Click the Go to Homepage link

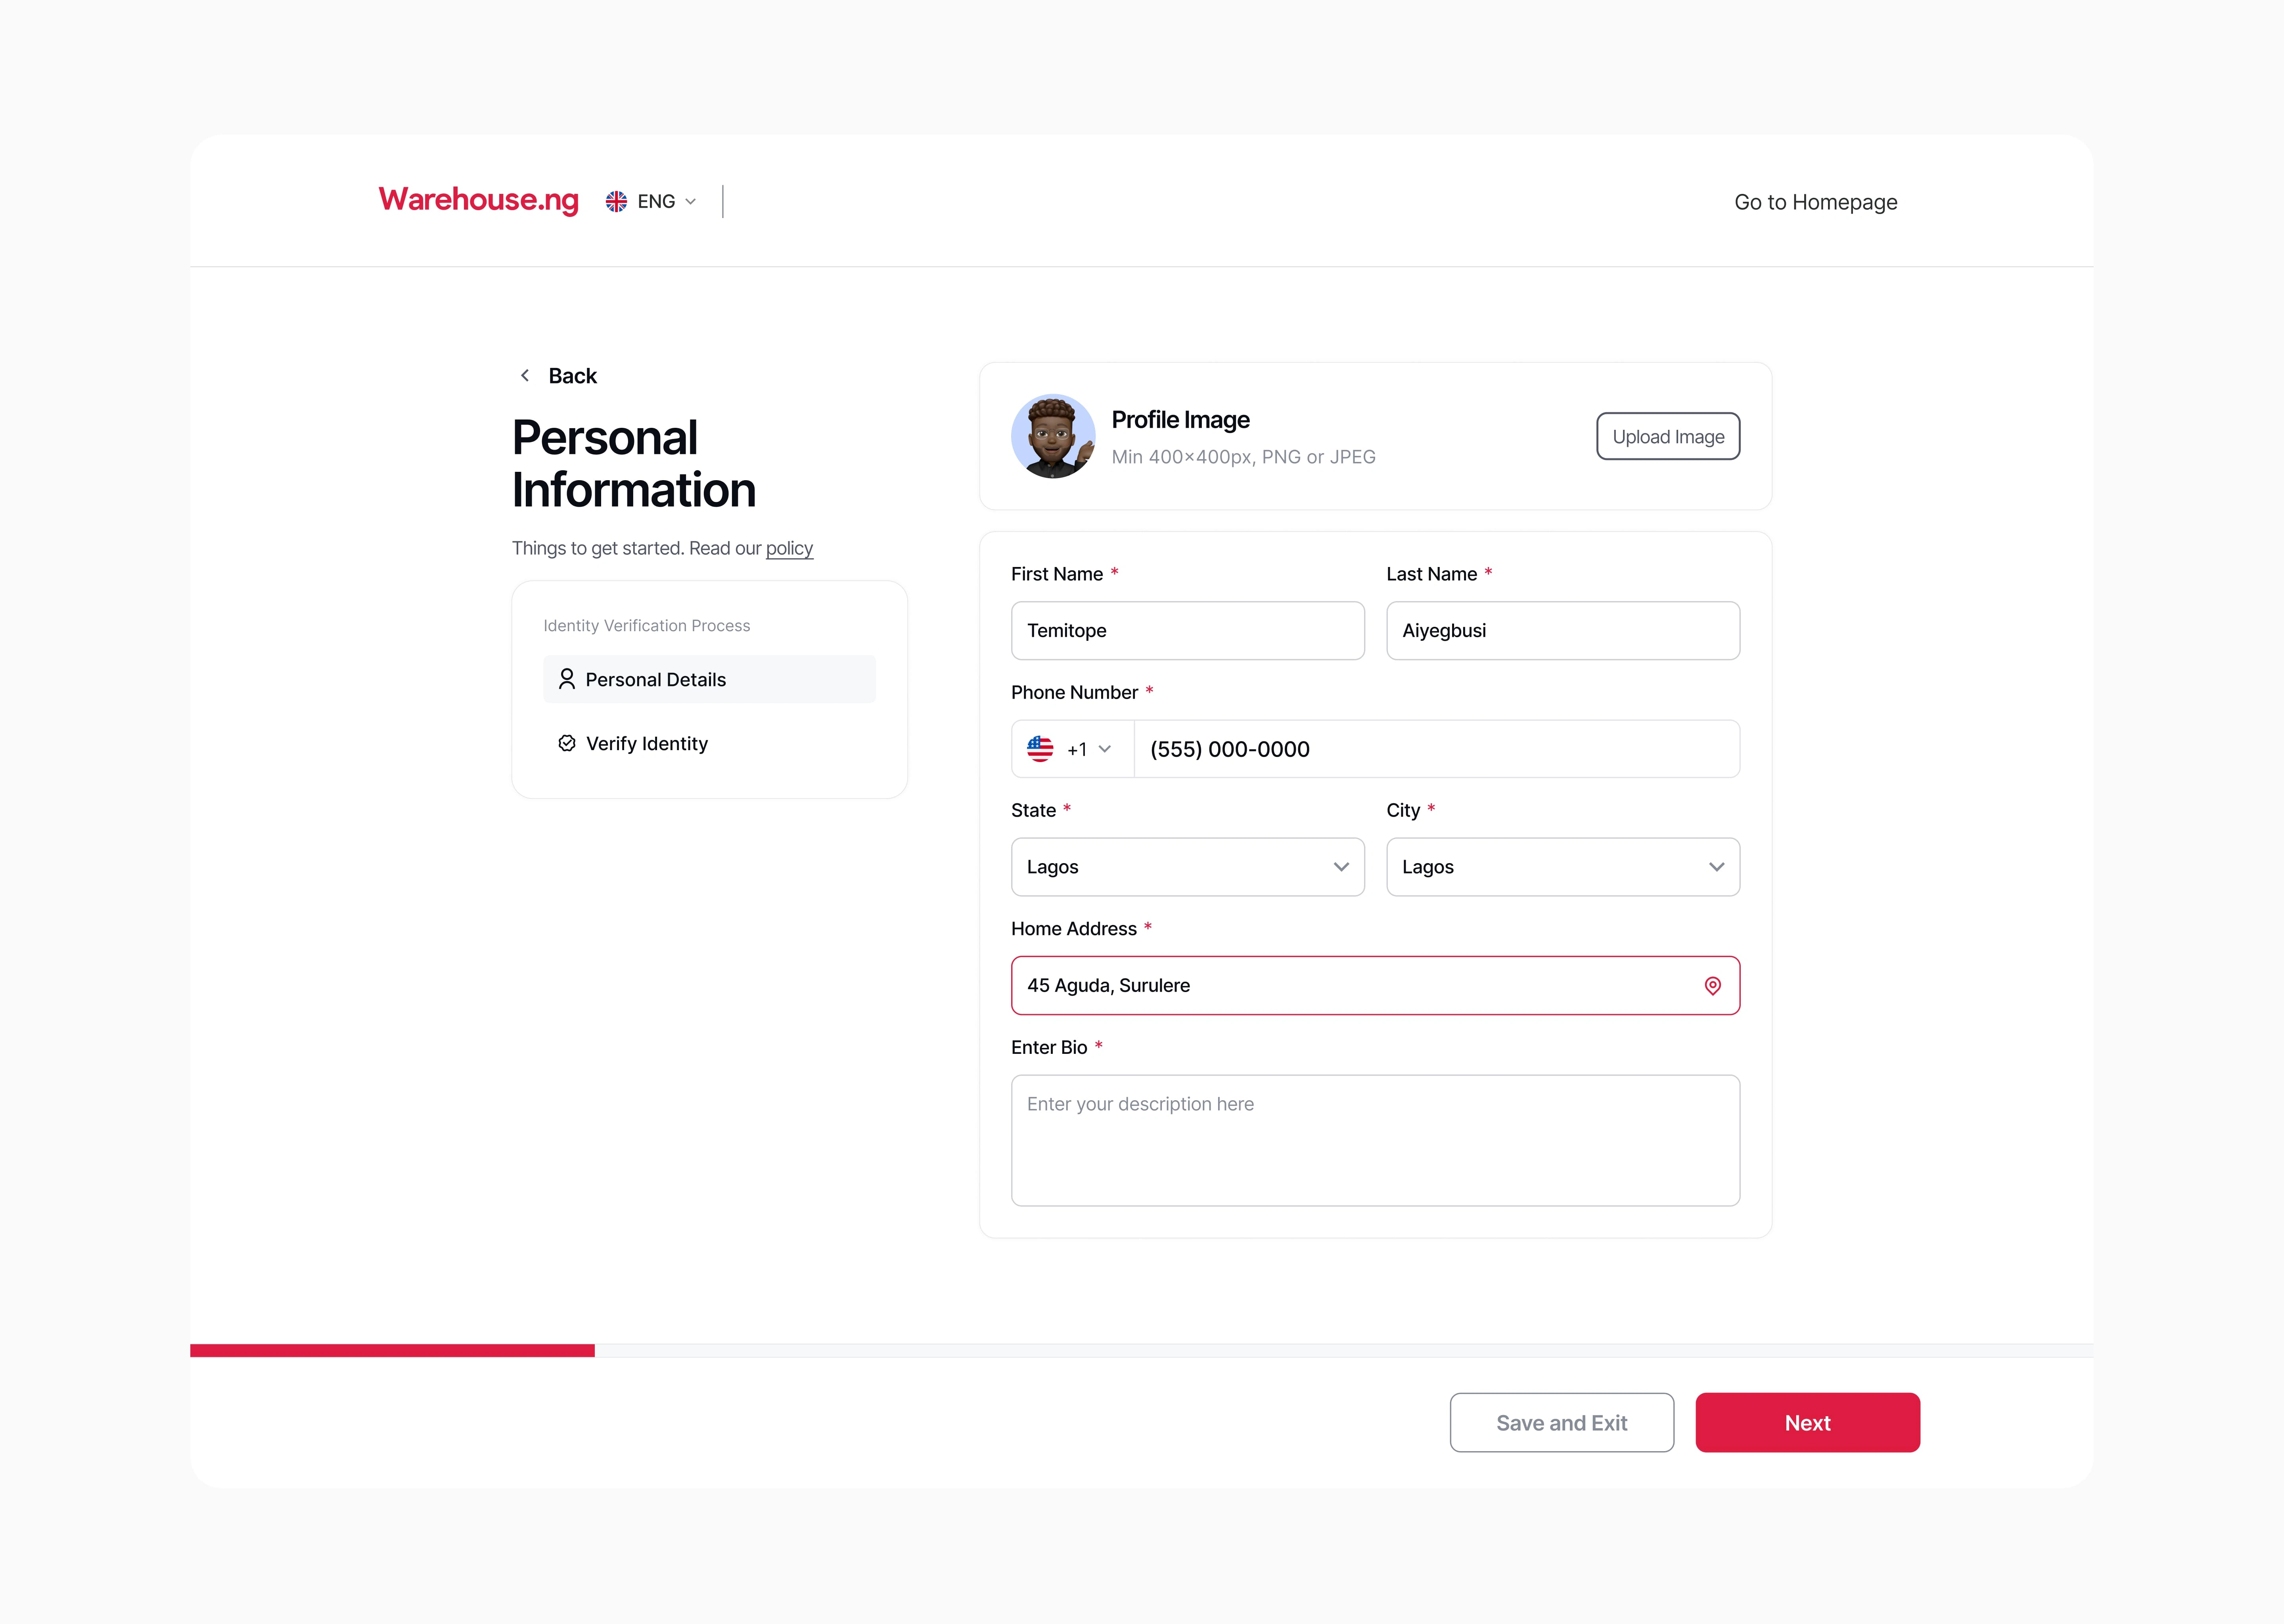(1815, 200)
